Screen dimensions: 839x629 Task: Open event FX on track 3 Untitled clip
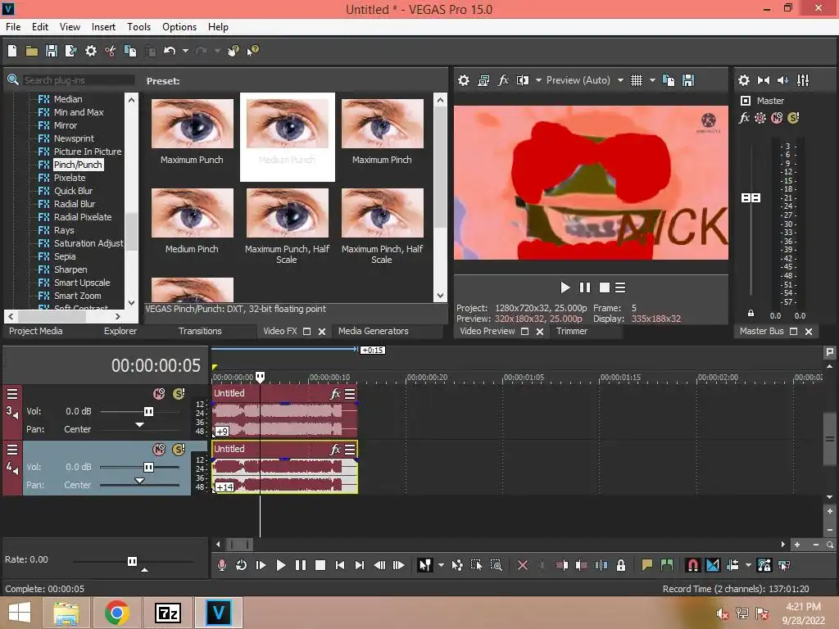click(335, 394)
